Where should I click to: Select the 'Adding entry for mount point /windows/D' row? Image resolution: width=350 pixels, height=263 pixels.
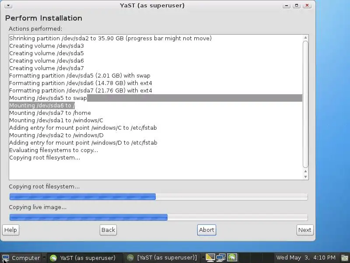pyautogui.click(x=156, y=143)
